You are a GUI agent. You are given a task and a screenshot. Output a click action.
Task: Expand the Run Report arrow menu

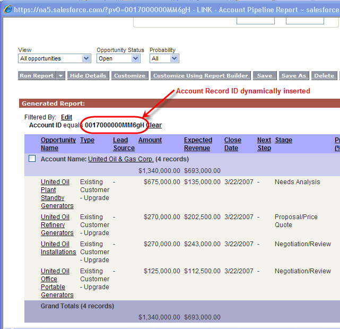60,76
